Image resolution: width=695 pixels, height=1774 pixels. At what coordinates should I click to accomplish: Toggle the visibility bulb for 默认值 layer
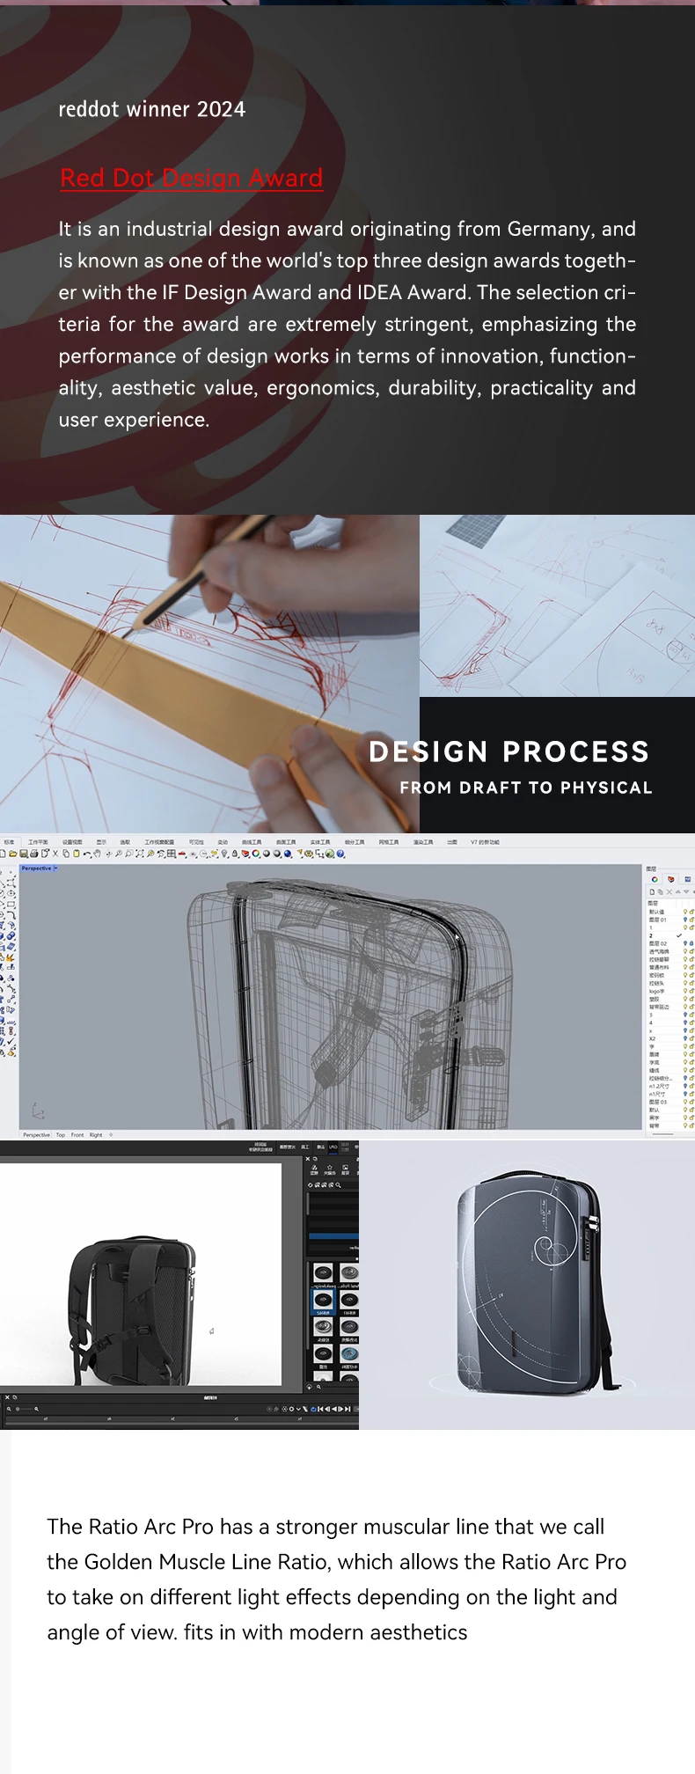click(685, 912)
